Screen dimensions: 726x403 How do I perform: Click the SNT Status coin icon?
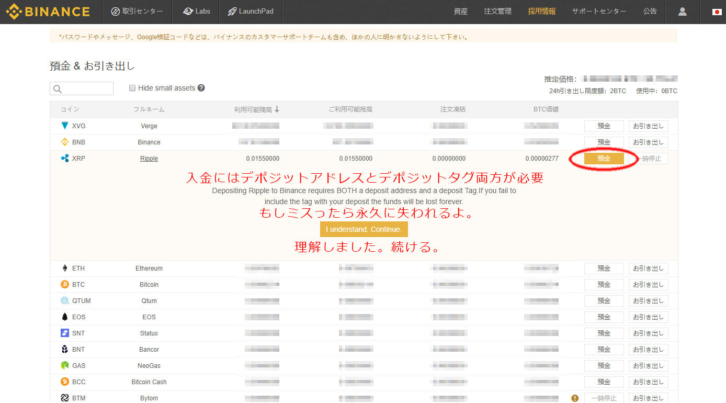pos(65,333)
